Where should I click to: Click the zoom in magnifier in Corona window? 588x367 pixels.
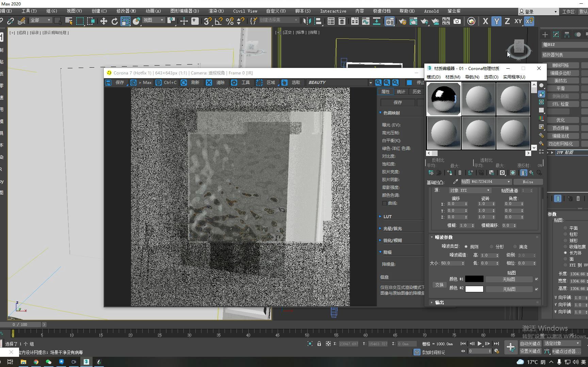click(378, 83)
